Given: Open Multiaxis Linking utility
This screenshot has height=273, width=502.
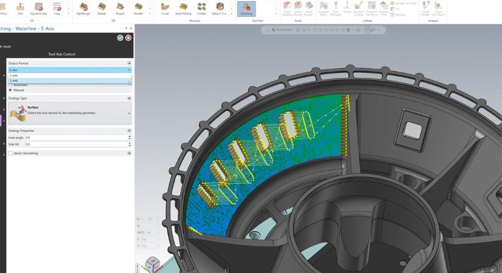Looking at the screenshot, I should (358, 8).
